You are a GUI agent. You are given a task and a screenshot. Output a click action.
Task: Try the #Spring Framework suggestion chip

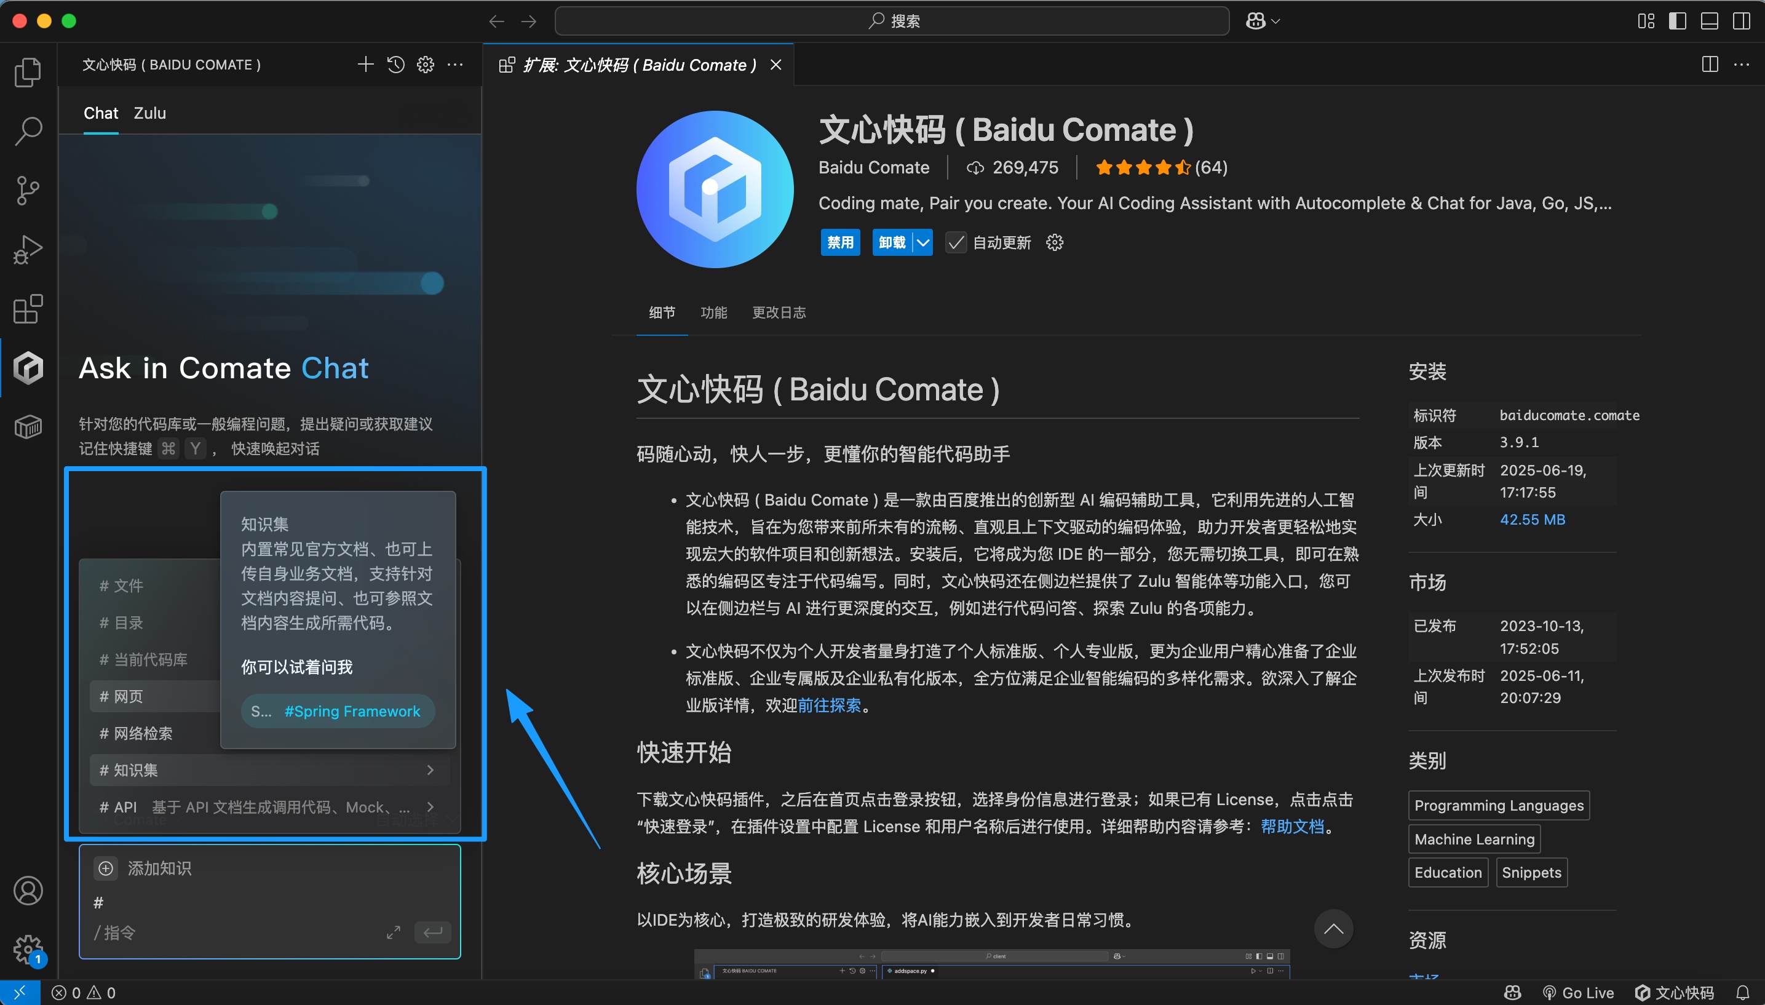pyautogui.click(x=338, y=711)
